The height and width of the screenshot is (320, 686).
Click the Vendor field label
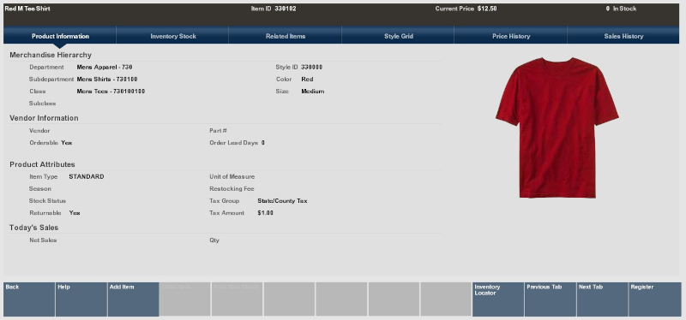(39, 131)
